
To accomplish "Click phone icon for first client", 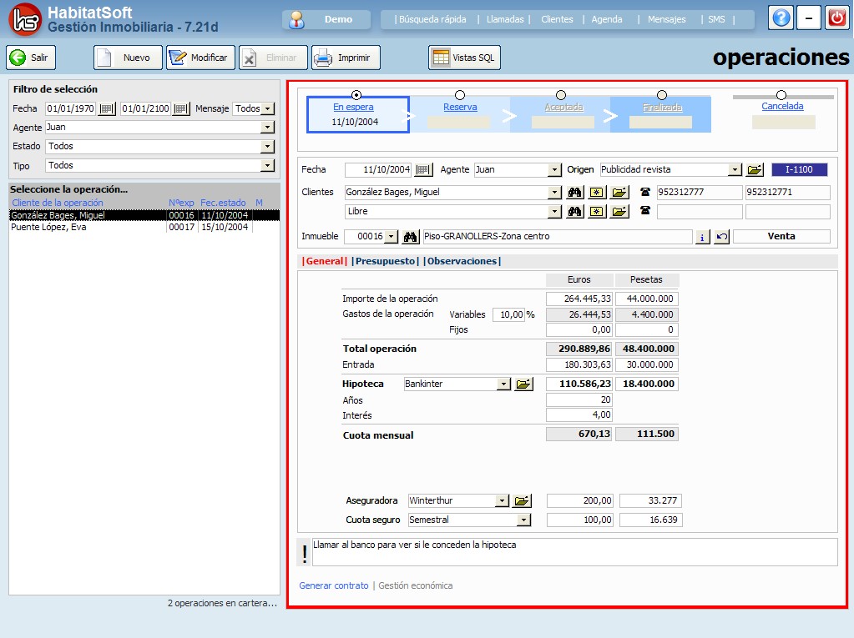I will [644, 192].
